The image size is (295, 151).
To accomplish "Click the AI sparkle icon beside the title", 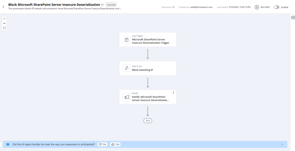I will click(x=102, y=5).
